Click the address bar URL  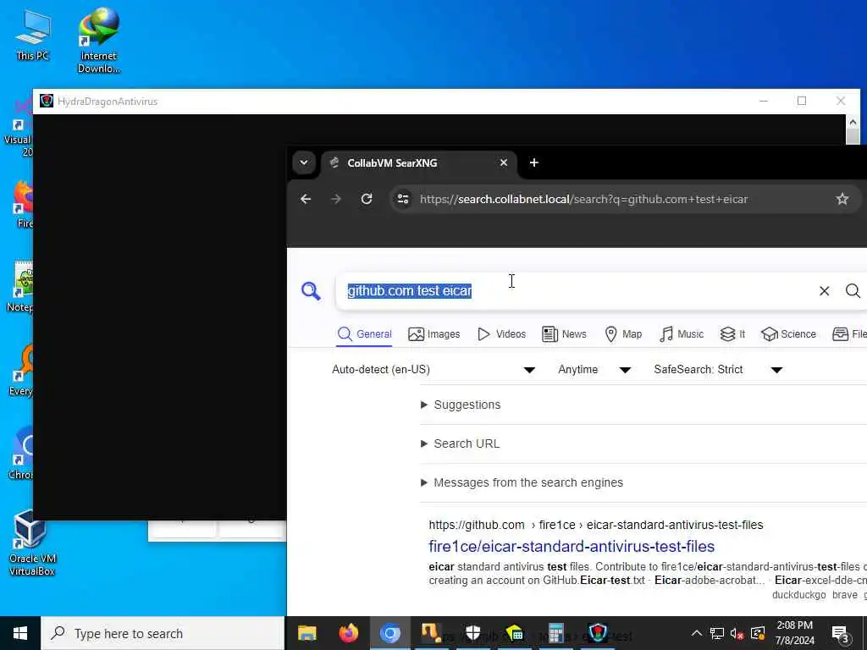[583, 199]
